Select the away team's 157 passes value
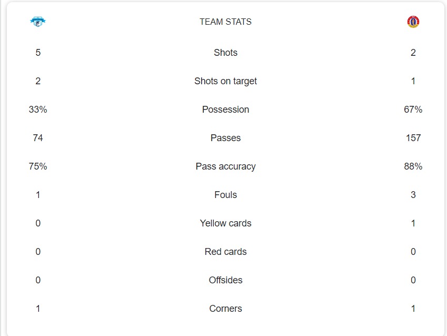The width and height of the screenshot is (447, 336). pyautogui.click(x=413, y=138)
